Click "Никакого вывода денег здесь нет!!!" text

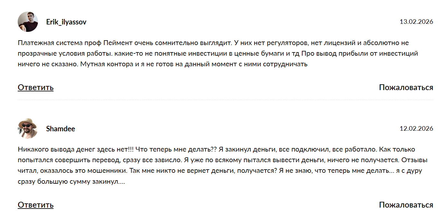pyautogui.click(x=76, y=150)
